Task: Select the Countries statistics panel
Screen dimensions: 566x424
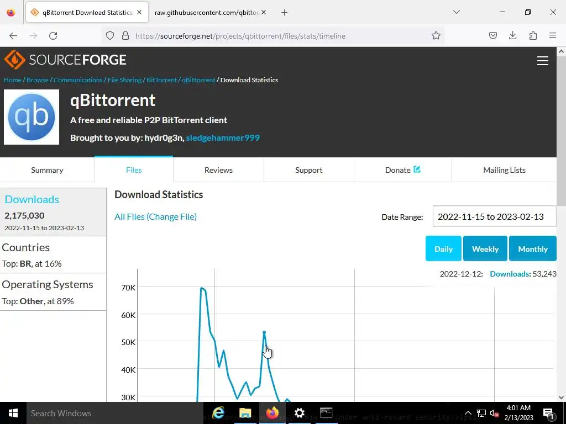Action: tap(53, 255)
